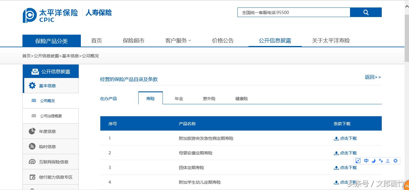
Task: Expand the 客户服务 dropdown menu
Action: pyautogui.click(x=177, y=40)
